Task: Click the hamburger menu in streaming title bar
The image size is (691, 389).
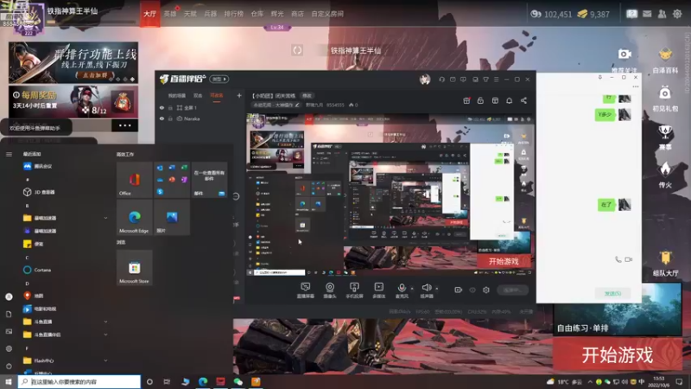Action: point(496,80)
